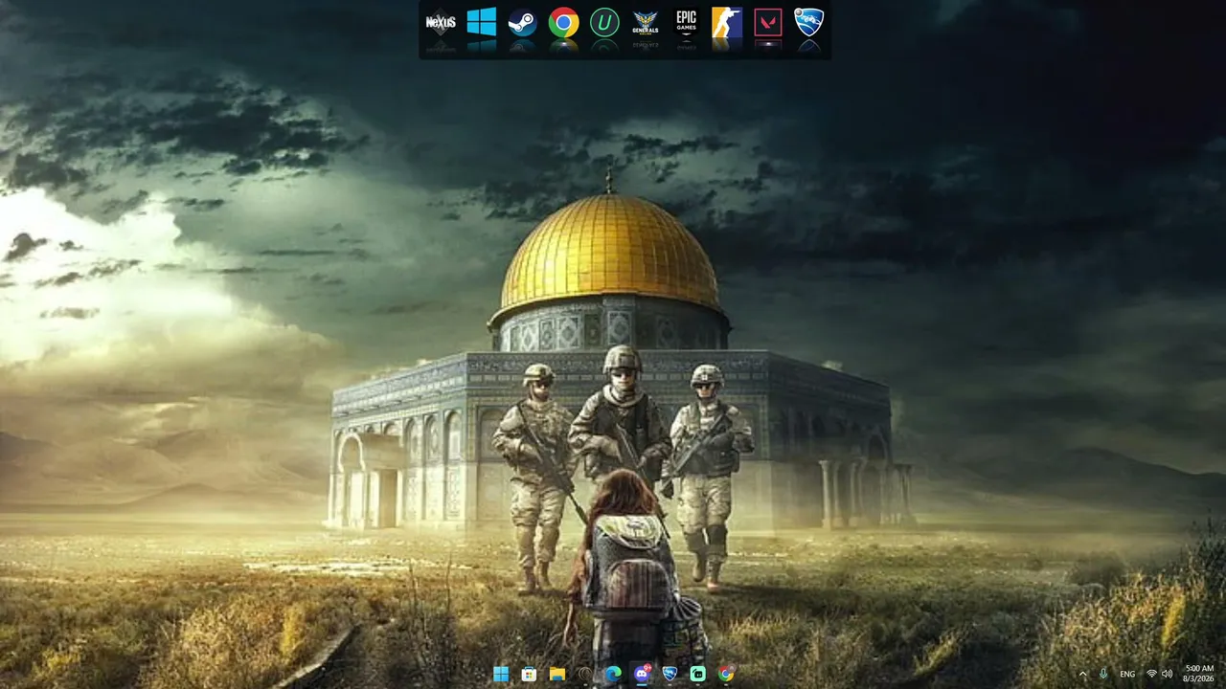Click the gold ring icon on the taskbar
Viewport: 1226px width, 689px height.
tap(585, 674)
